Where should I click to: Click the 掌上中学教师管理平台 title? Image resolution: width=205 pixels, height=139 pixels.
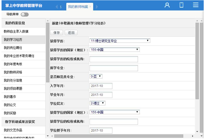coord(24,5)
